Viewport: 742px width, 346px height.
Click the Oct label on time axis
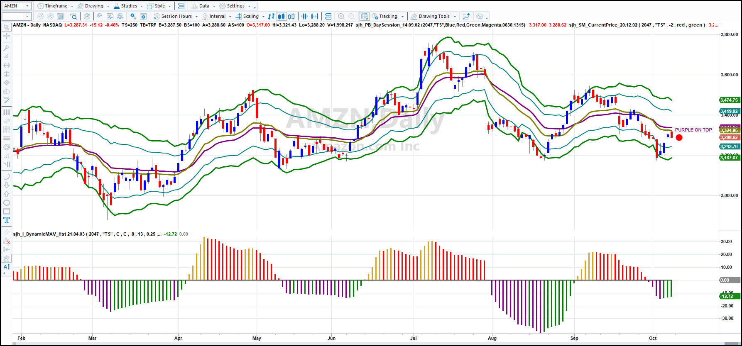pos(653,338)
